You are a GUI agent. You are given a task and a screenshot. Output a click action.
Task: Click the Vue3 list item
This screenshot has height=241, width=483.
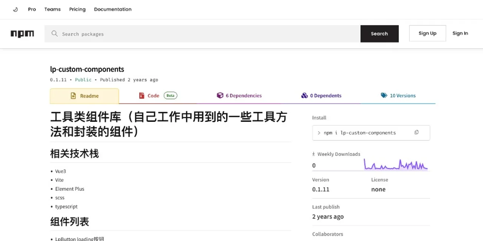(x=60, y=171)
